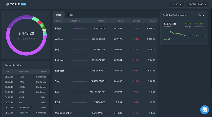Image resolution: width=212 pixels, height=117 pixels.
Task: Click the 06.27.18 +REQ transaction
Action: [22, 87]
